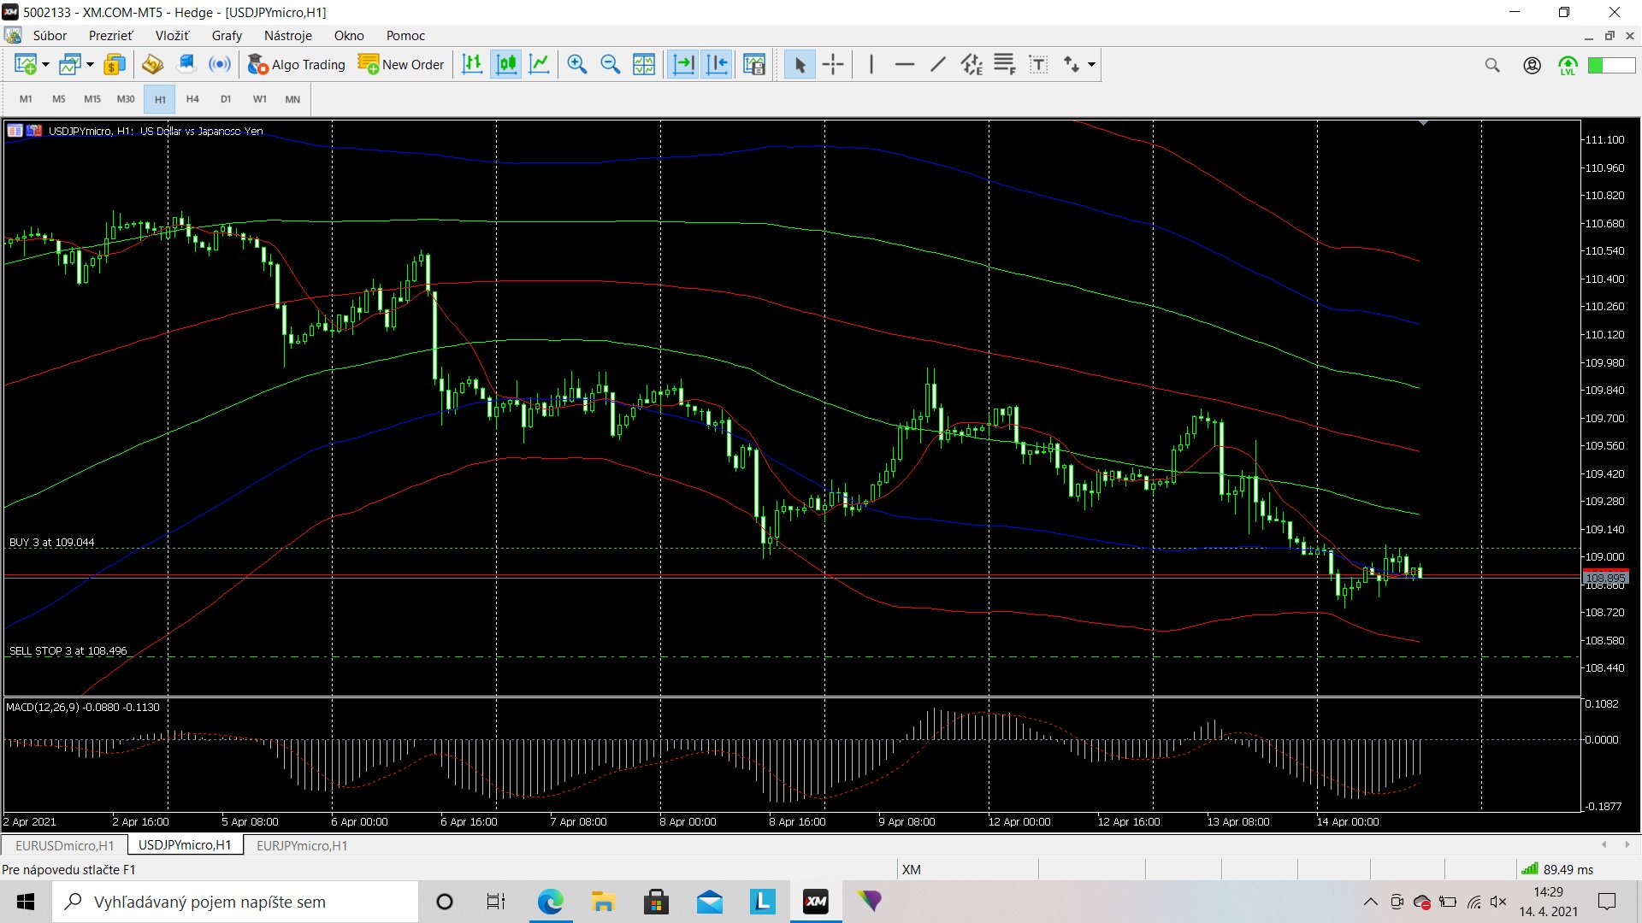Select the crosshair cursor tool

pyautogui.click(x=833, y=64)
